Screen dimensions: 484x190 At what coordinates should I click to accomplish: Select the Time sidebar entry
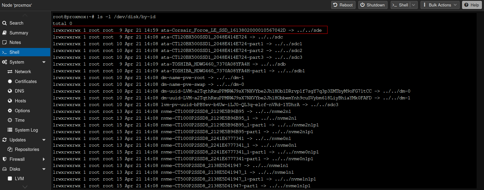coord(25,120)
